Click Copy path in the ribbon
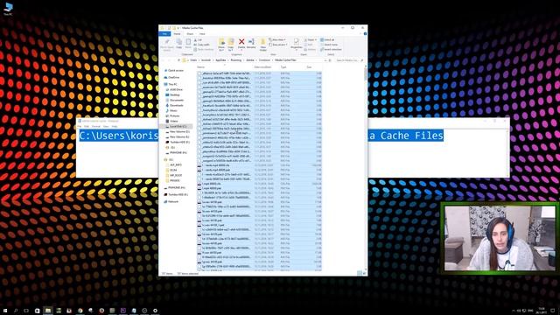The height and width of the screenshot is (315, 560). pyautogui.click(x=202, y=45)
